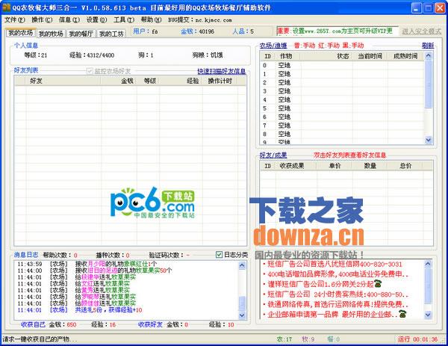Screen dimensions: 448x346
Task: Select farm plot row ID 5 空地
Action: [x=342, y=108]
